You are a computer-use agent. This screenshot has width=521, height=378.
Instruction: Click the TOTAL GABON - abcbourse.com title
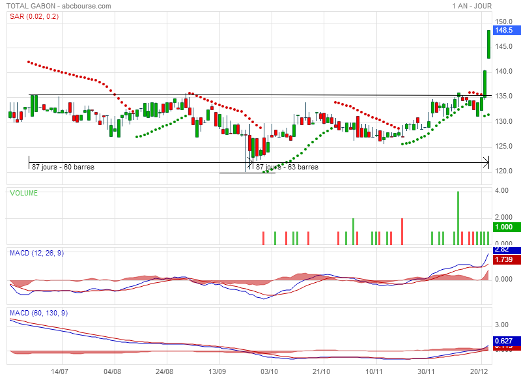pos(59,6)
